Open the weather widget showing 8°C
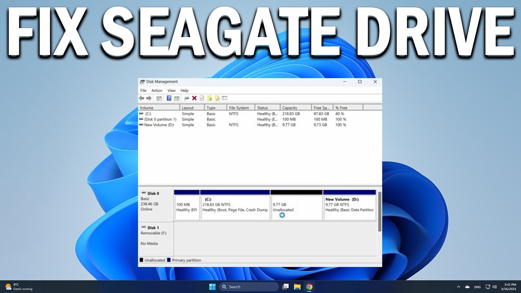The width and height of the screenshot is (521, 293). click(x=18, y=287)
